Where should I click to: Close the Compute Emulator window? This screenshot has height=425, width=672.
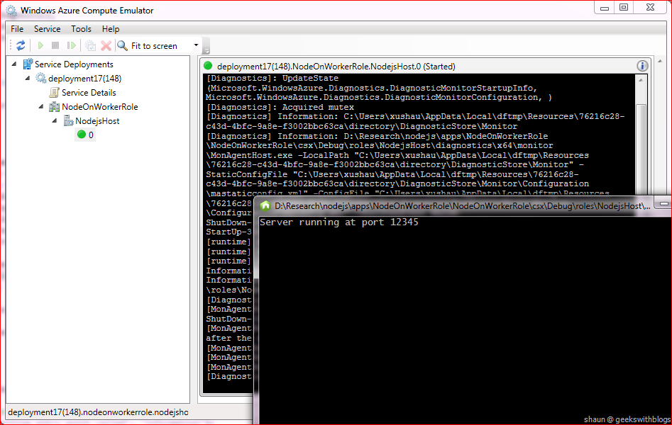click(650, 8)
